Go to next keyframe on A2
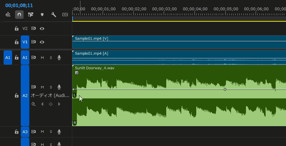Image resolution: width=286 pixels, height=146 pixels. click(x=59, y=104)
